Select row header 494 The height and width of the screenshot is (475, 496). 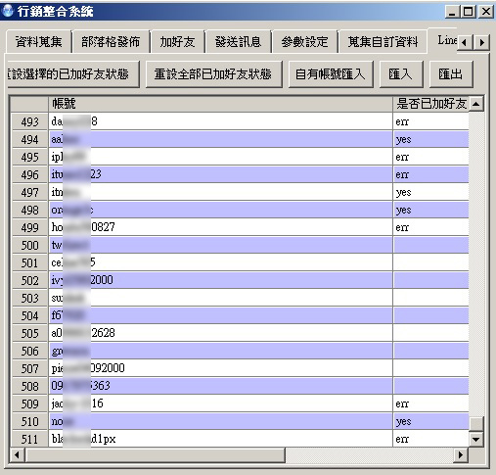point(29,139)
